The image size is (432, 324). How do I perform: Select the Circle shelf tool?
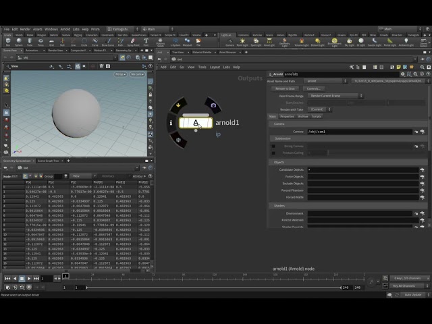pyautogui.click(x=84, y=42)
